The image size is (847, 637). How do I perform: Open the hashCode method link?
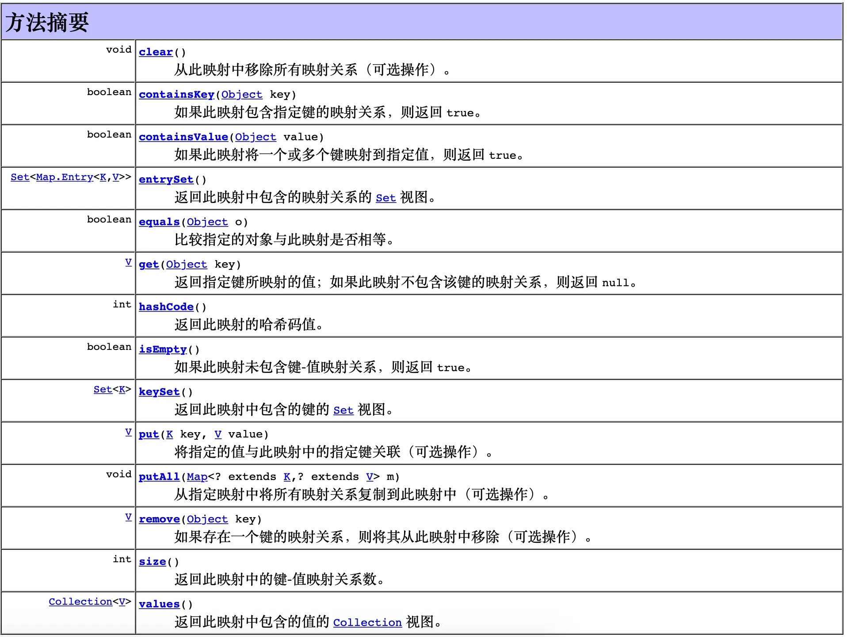coord(166,307)
